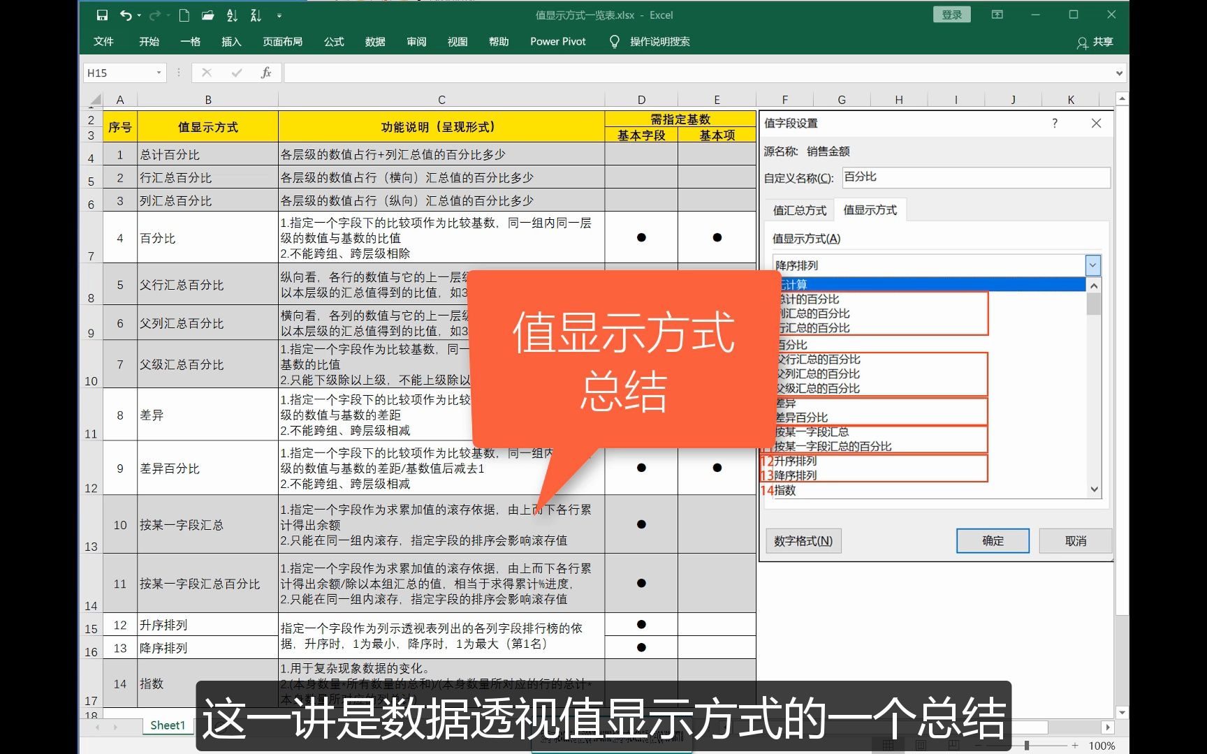1207x754 pixels.
Task: Create a new blank workbook
Action: 183,15
